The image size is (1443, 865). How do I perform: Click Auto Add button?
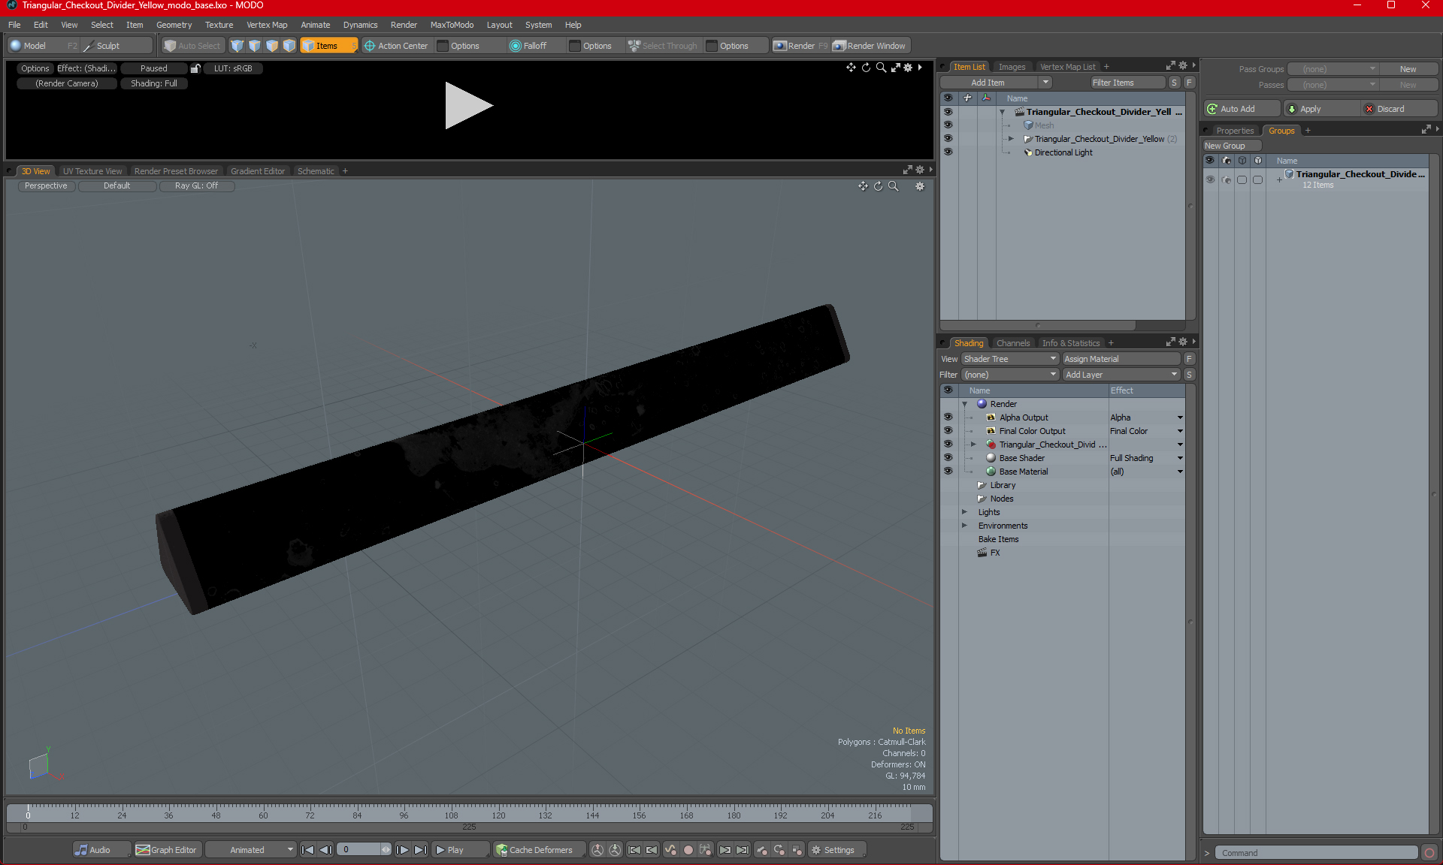pyautogui.click(x=1242, y=109)
